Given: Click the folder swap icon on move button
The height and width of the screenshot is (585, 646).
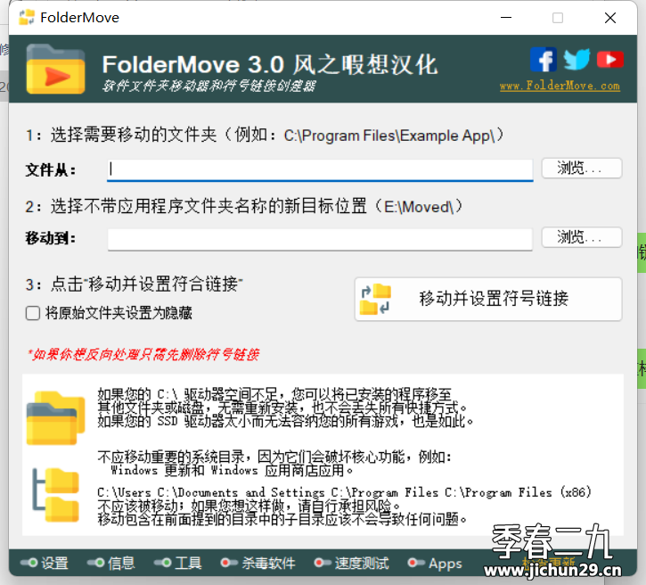Looking at the screenshot, I should 375,300.
